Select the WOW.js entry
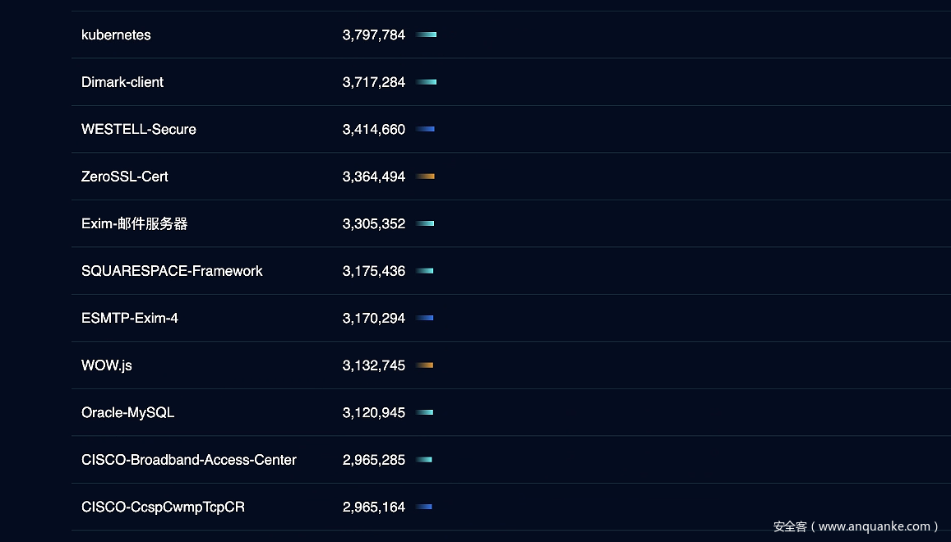951x542 pixels. click(107, 365)
